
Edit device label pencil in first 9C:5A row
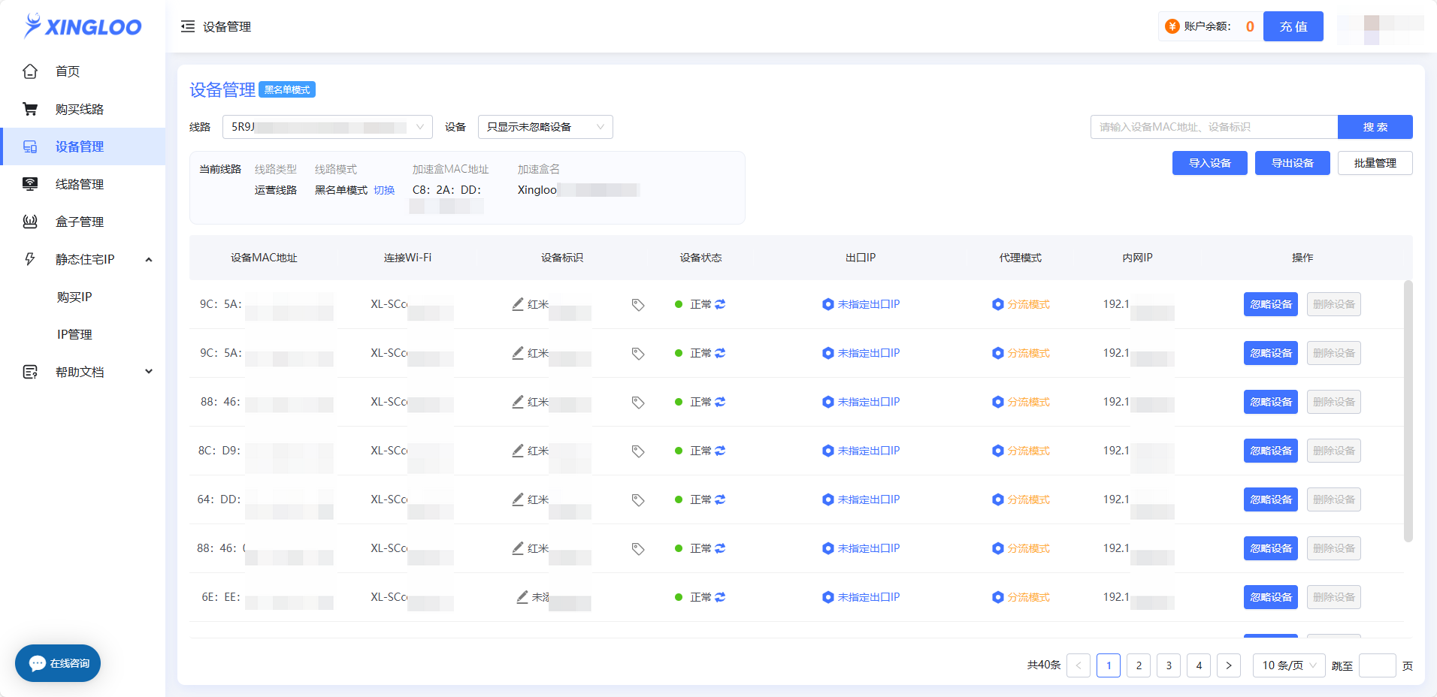[518, 304]
